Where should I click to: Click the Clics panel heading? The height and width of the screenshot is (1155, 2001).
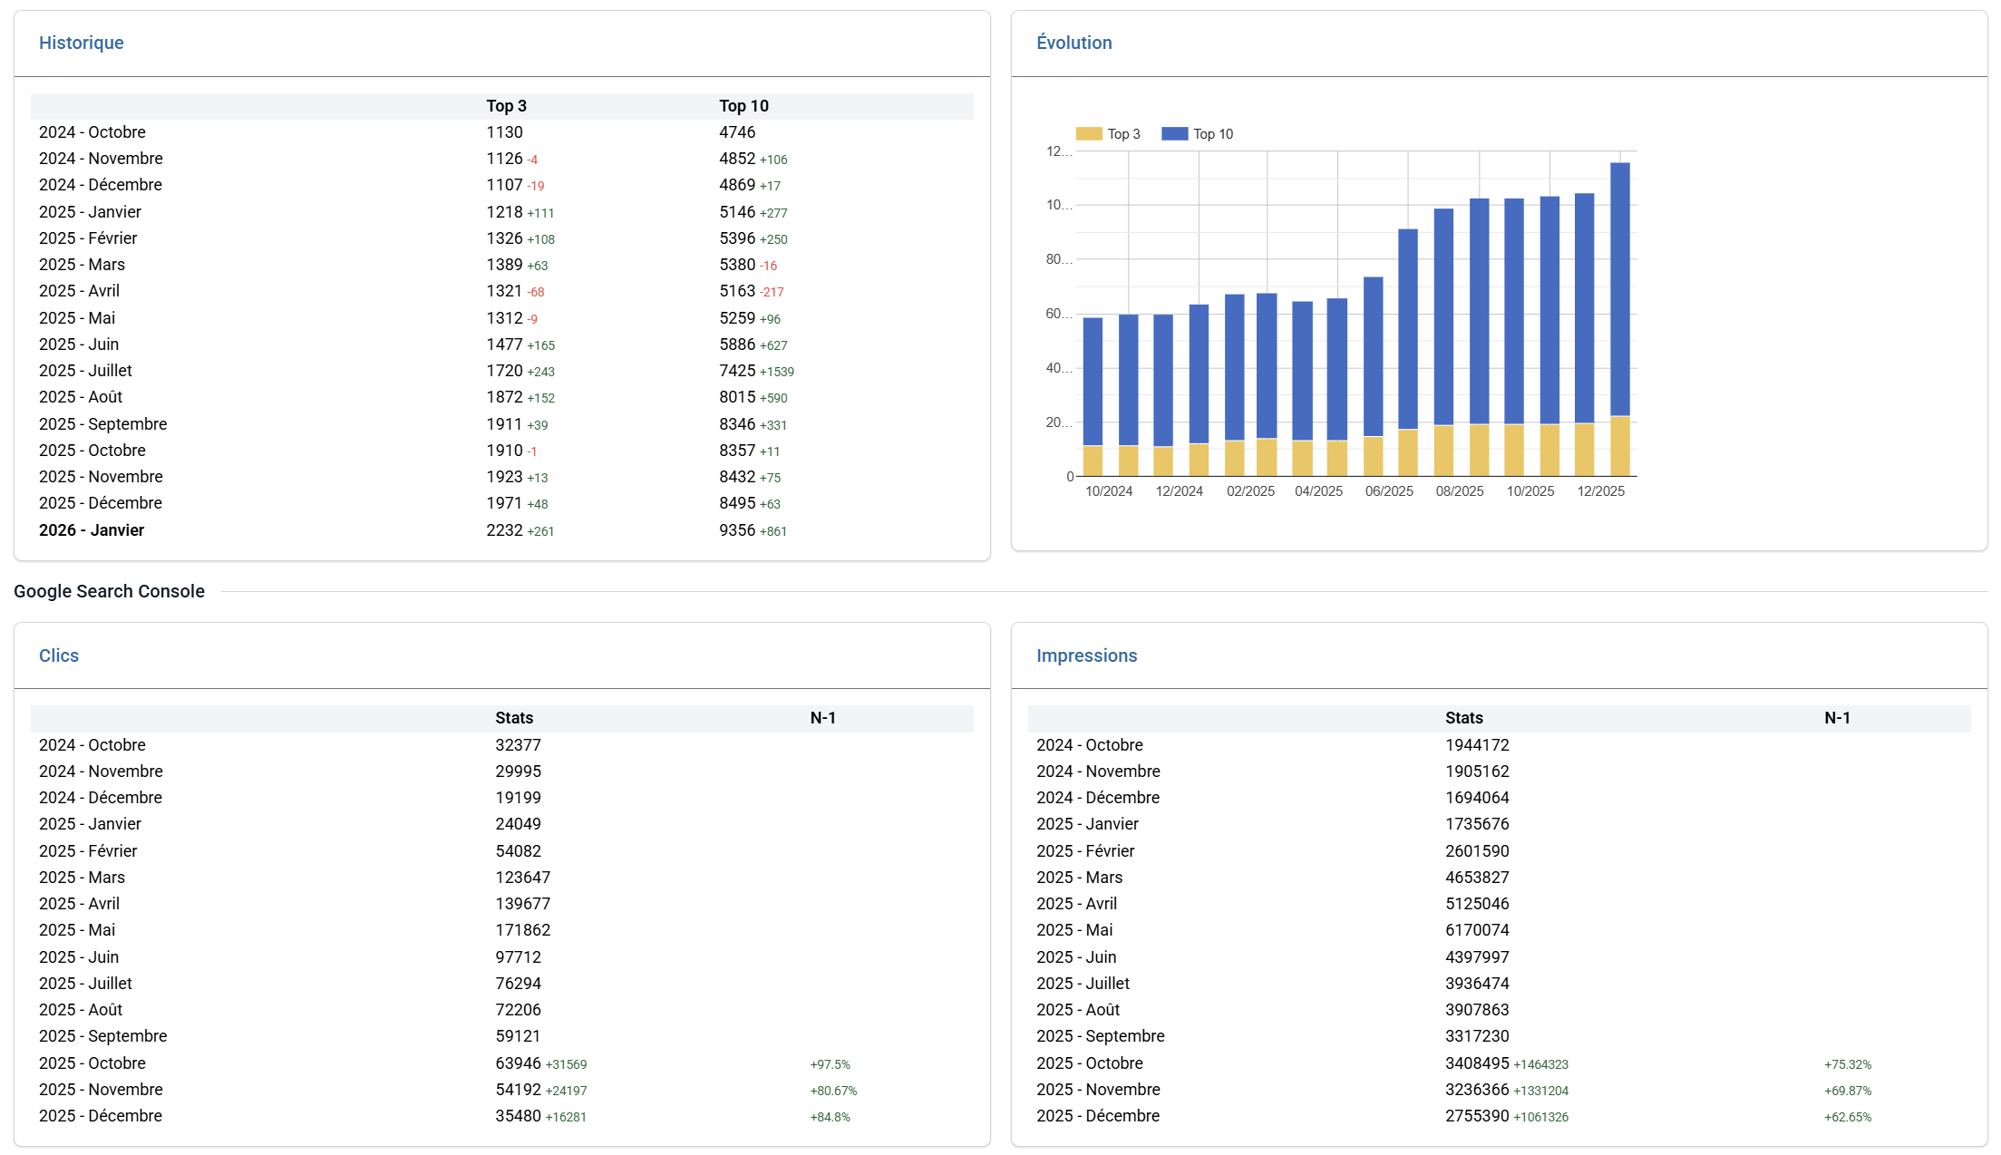coord(59,655)
